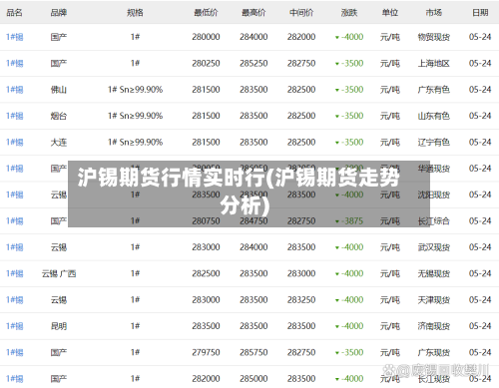
Task: Click the 物贸现货 market cell
Action: pos(434,37)
